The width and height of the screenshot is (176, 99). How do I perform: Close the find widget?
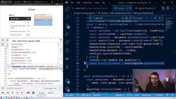click(x=159, y=18)
